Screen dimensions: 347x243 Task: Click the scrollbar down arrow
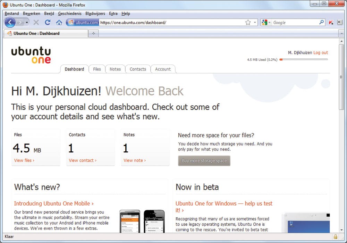341,230
